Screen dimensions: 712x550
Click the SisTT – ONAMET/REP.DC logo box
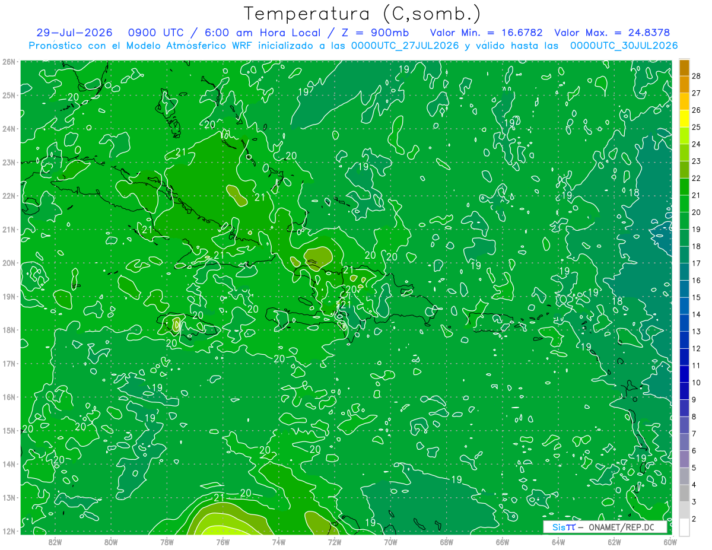click(x=605, y=527)
